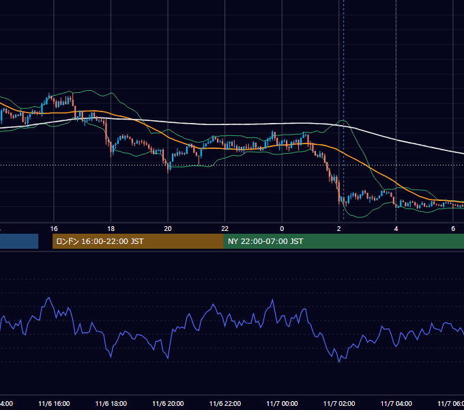Screen dimensions: 464x410
Task: Click the ロンドン 16:00-22:00 JST session bar
Action: pyautogui.click(x=138, y=241)
